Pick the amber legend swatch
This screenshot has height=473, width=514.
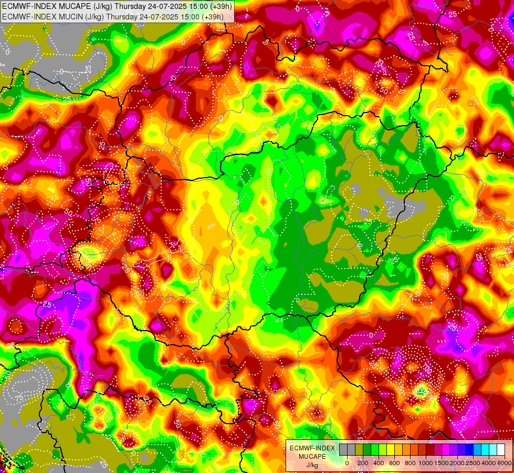(x=398, y=449)
